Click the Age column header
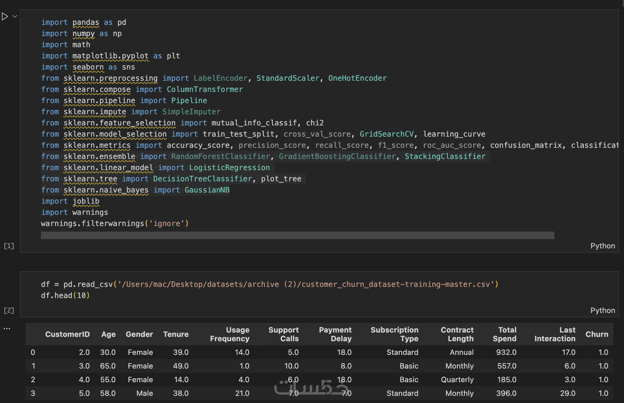Screen dimensions: 624x403 [108, 334]
